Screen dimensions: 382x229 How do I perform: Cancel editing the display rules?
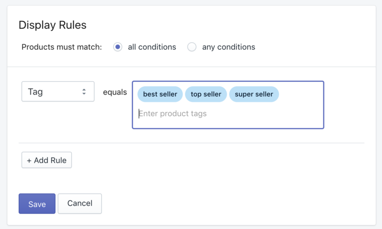coord(79,203)
